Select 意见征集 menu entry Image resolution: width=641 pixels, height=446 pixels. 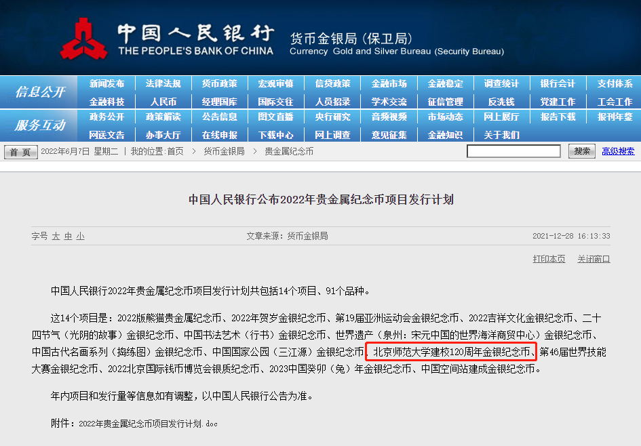389,135
